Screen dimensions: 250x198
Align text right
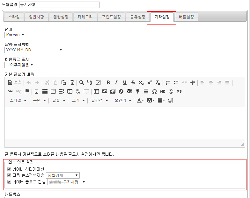(x=219, y=82)
